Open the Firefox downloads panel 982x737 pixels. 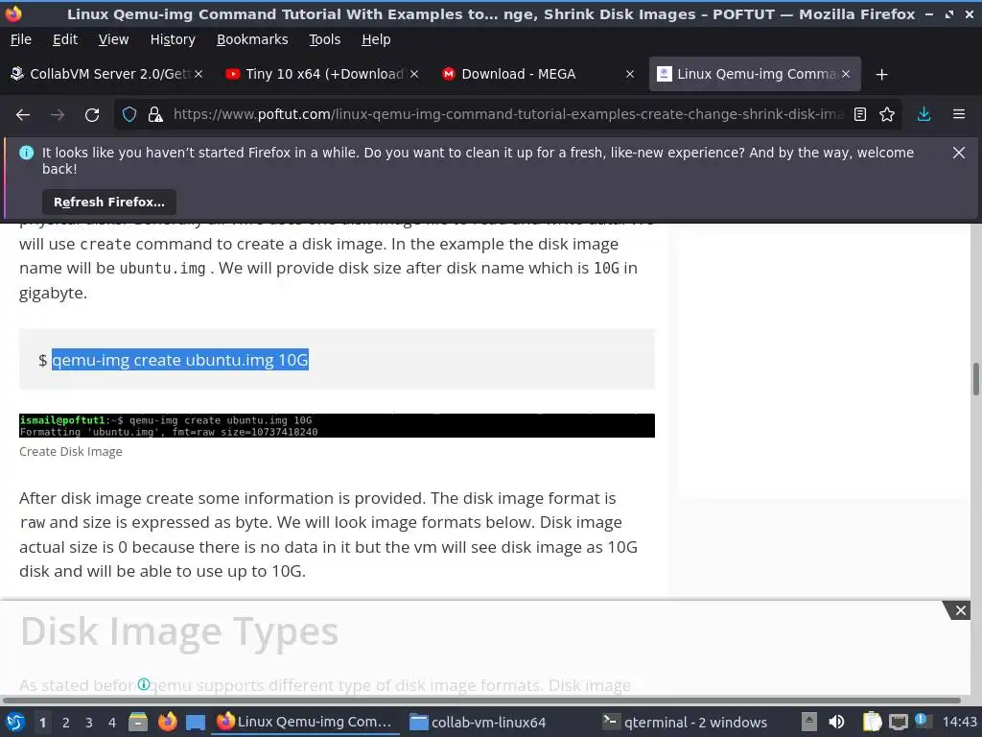click(924, 115)
